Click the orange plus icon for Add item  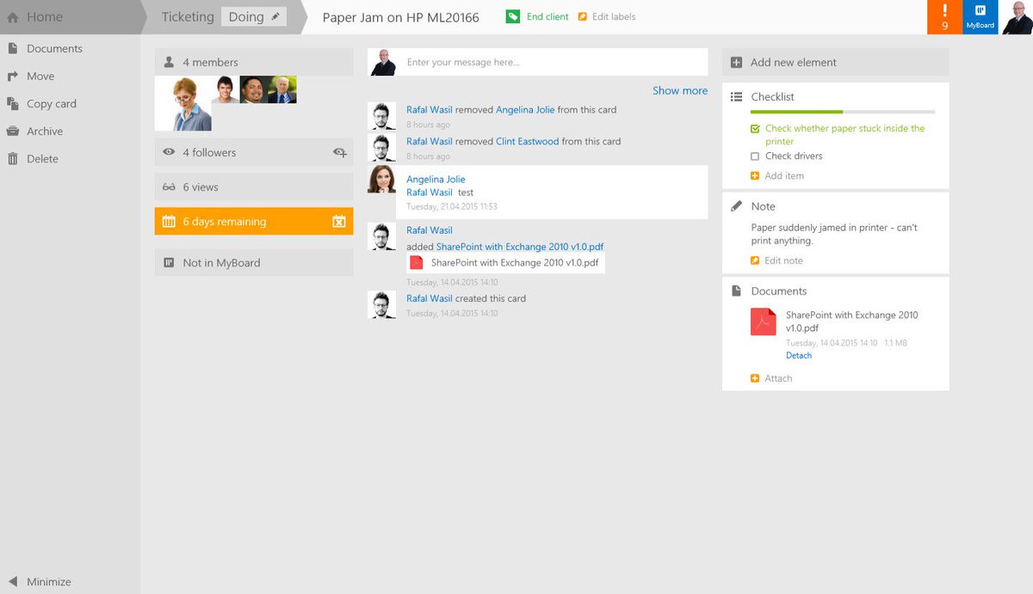tap(755, 176)
